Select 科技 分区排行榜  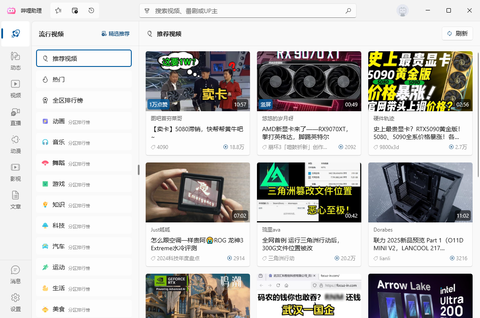(84, 225)
